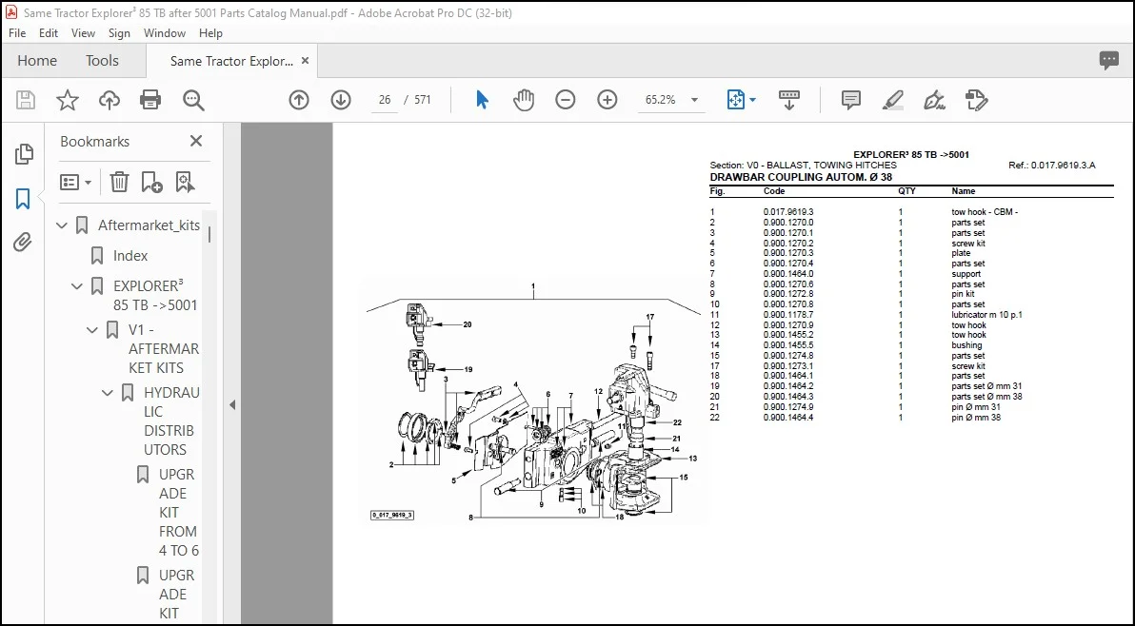Add a new bookmark icon
The height and width of the screenshot is (626, 1135).
151,182
